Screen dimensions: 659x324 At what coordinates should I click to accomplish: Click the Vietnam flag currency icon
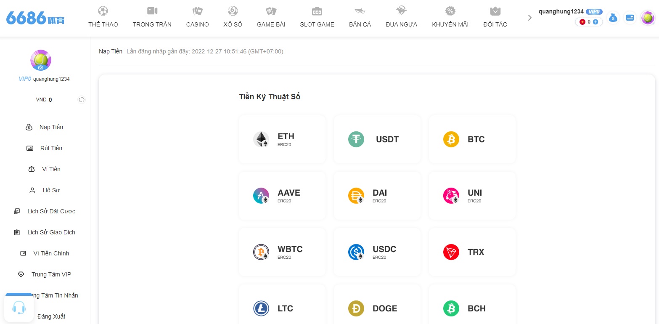click(x=582, y=22)
